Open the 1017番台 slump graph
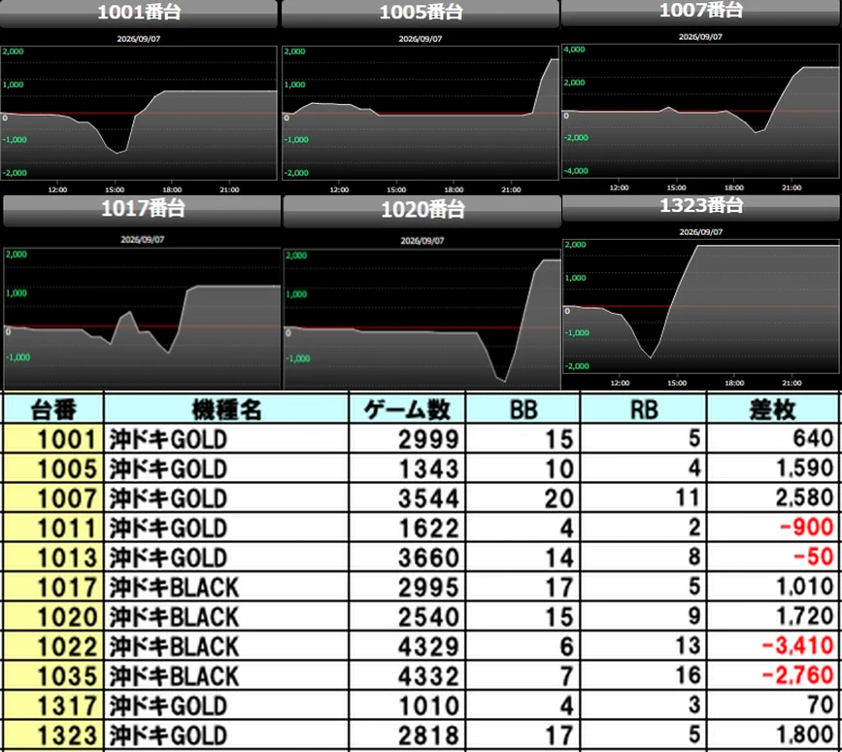 click(x=142, y=319)
